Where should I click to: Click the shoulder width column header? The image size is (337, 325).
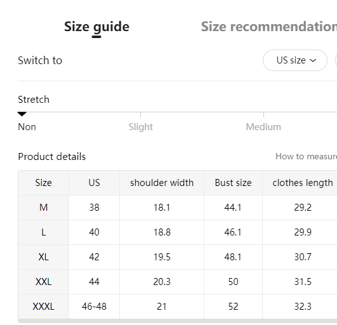162,183
